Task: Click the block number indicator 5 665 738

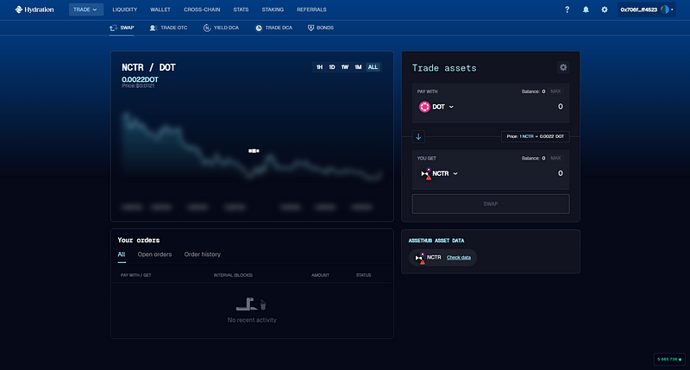Action: pos(669,360)
